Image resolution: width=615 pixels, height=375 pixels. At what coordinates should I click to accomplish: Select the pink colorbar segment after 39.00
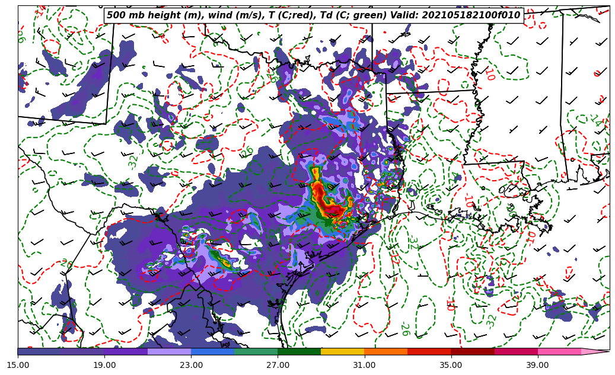click(x=559, y=351)
